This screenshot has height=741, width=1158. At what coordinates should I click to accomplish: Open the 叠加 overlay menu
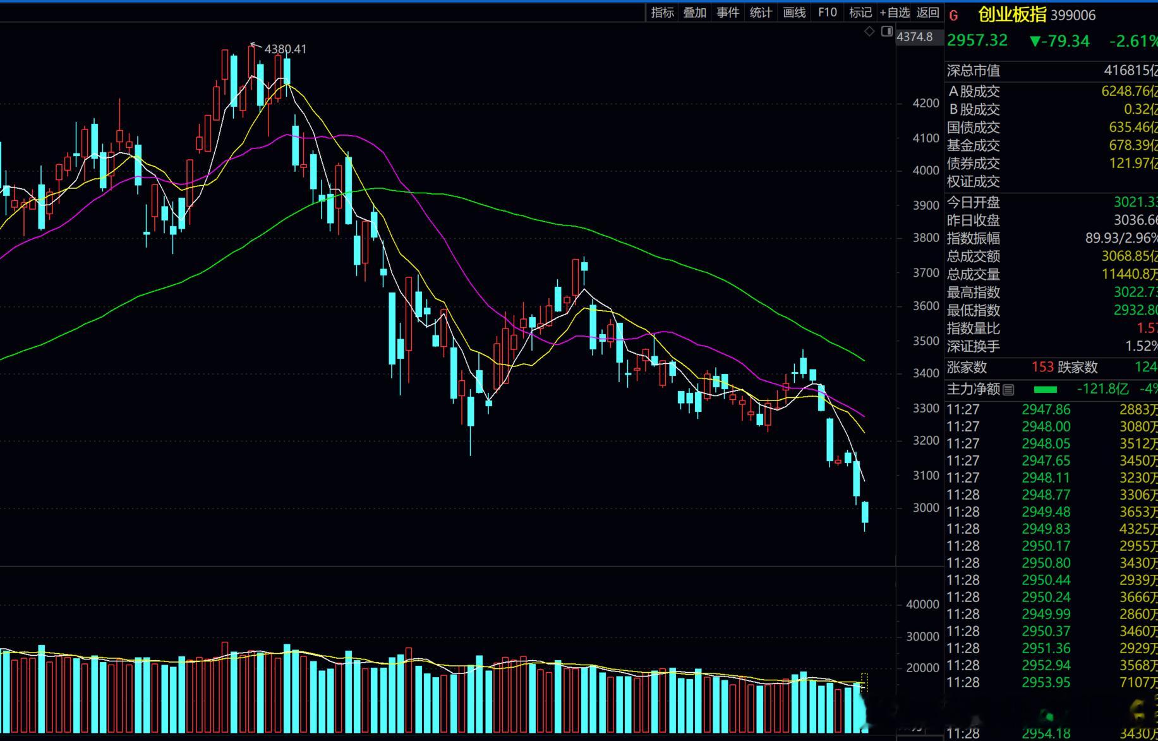click(x=695, y=12)
